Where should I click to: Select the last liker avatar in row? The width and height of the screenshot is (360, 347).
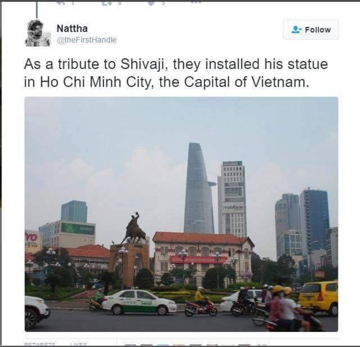tap(262, 345)
